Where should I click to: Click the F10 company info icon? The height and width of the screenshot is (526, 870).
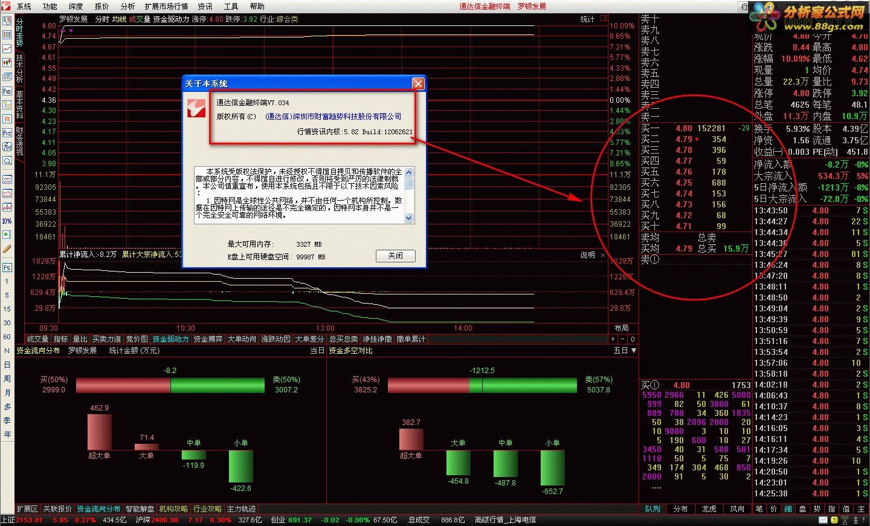pyautogui.click(x=7, y=91)
